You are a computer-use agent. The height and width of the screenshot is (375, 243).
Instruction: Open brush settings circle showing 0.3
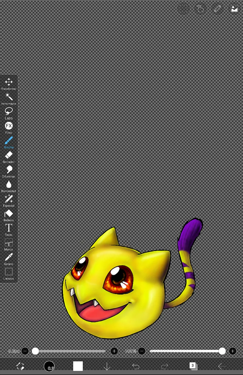coord(49,366)
